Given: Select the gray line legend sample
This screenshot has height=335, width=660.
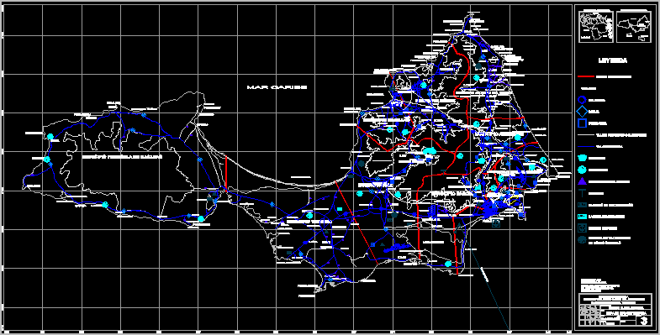Looking at the screenshot, I should pos(585,135).
